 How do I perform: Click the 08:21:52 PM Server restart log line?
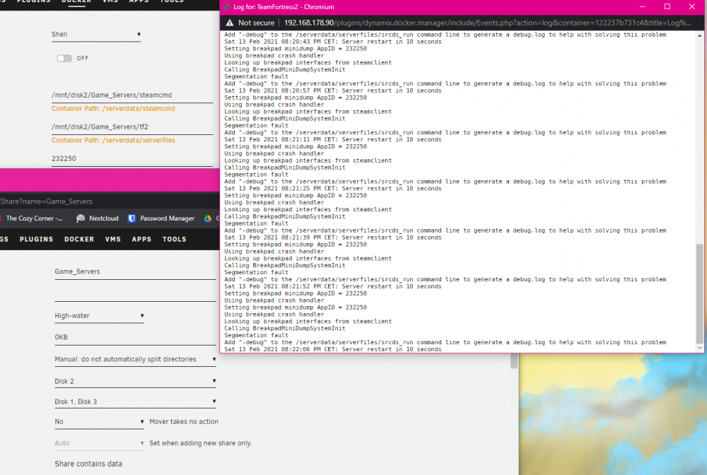tap(333, 286)
